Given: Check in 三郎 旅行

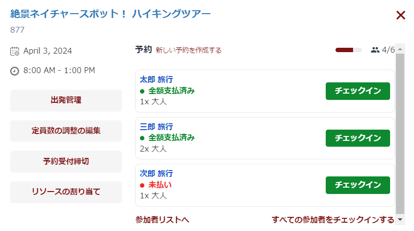Looking at the screenshot, I should click(357, 138).
